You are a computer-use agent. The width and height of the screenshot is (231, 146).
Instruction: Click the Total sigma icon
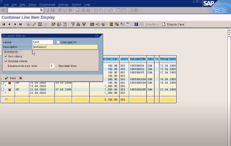111,24
